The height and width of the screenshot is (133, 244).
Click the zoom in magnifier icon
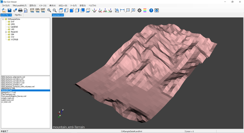click(x=49, y=10)
